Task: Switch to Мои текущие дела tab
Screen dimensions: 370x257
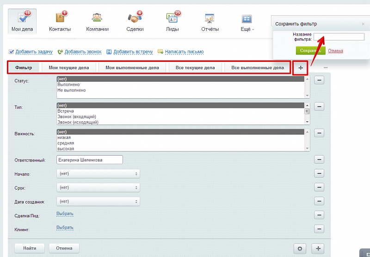Action: coord(69,68)
